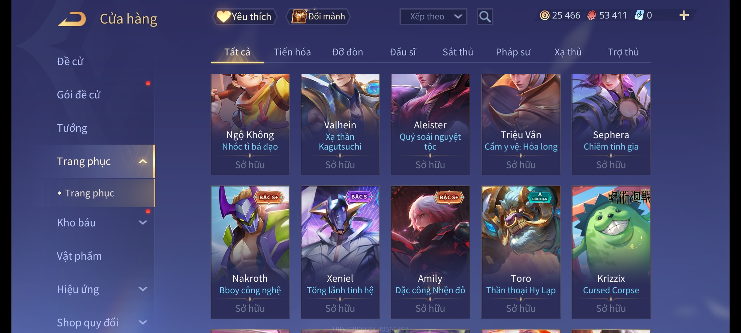The height and width of the screenshot is (333, 741).
Task: Tap the blue ticket currency icon
Action: (x=639, y=15)
